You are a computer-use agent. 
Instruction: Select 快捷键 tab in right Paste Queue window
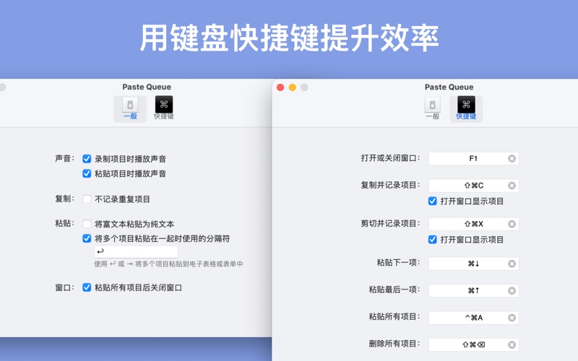tap(466, 109)
